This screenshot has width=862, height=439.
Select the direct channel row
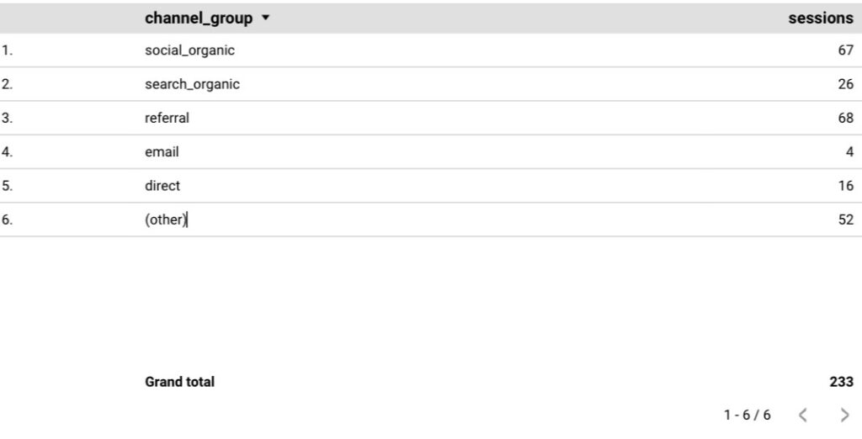coord(162,186)
